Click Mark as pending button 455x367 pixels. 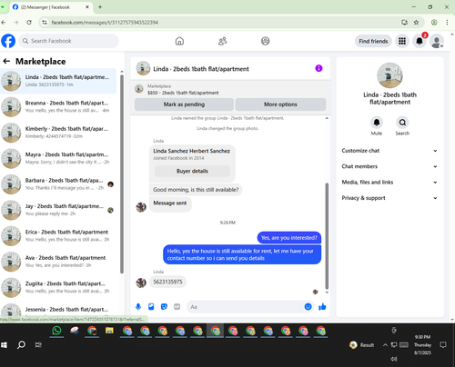coord(184,104)
